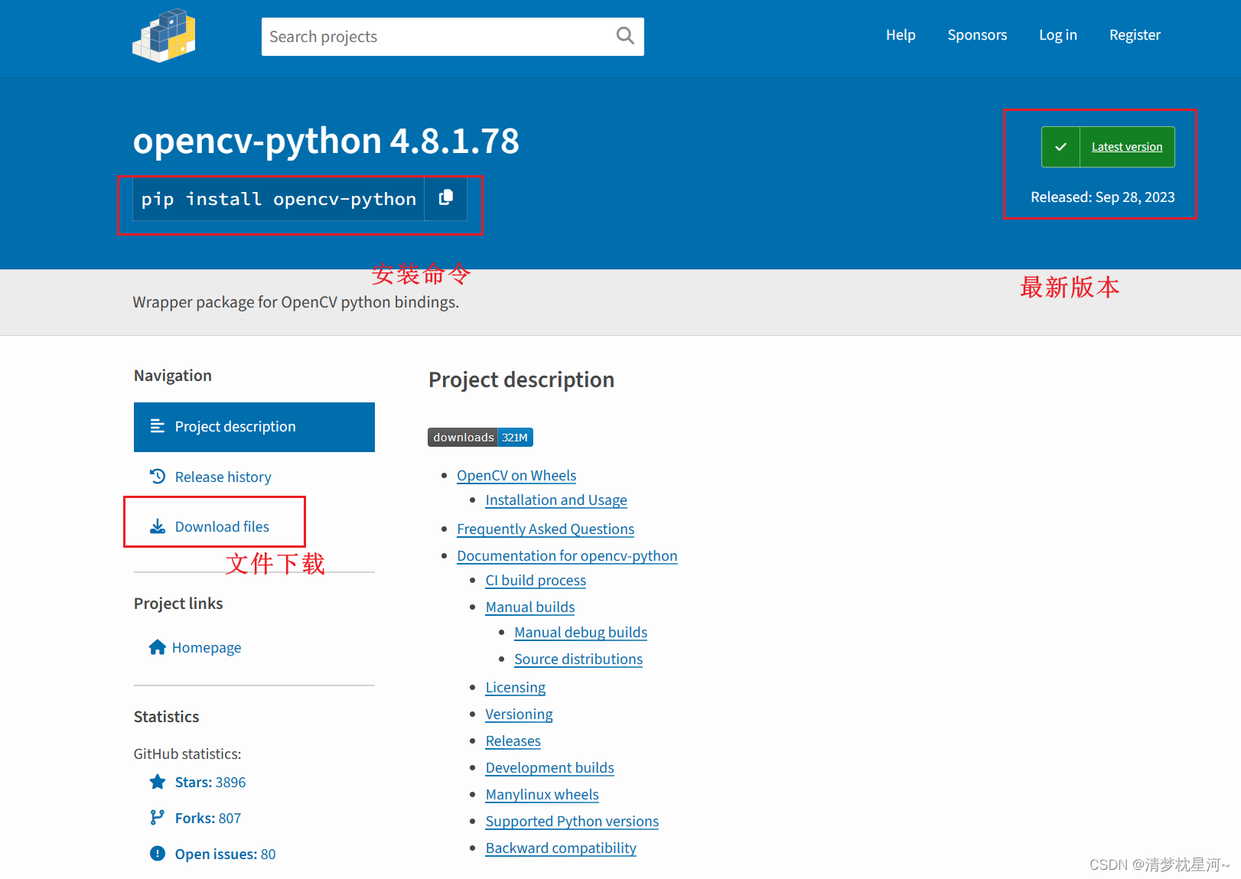Viewport: 1241px width, 879px height.
Task: Jump to Releases section
Action: click(513, 741)
